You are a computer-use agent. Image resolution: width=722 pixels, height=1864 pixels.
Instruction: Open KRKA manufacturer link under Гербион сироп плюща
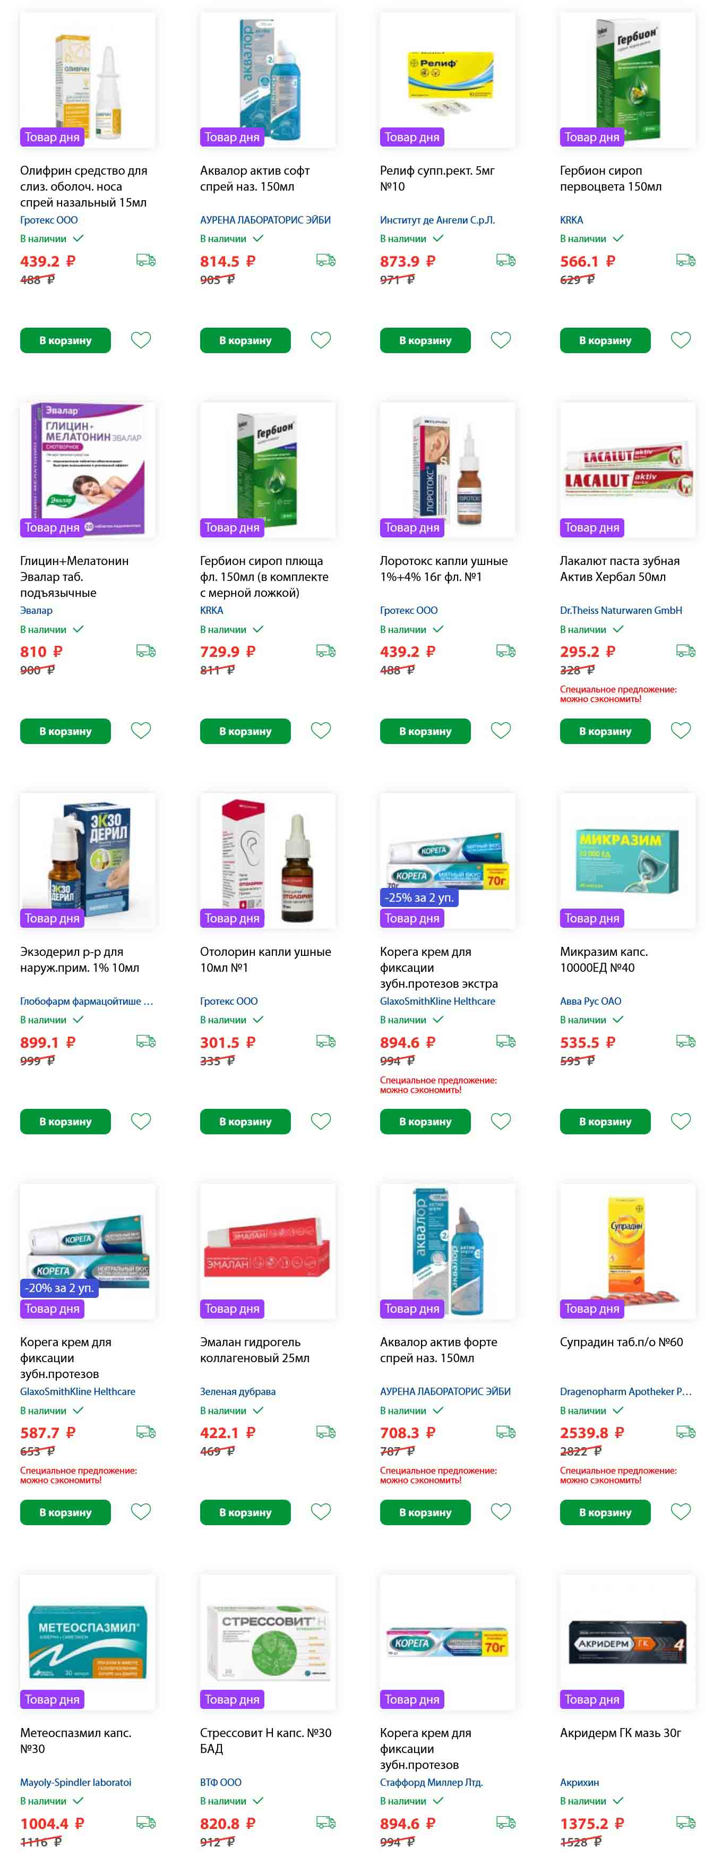(211, 610)
